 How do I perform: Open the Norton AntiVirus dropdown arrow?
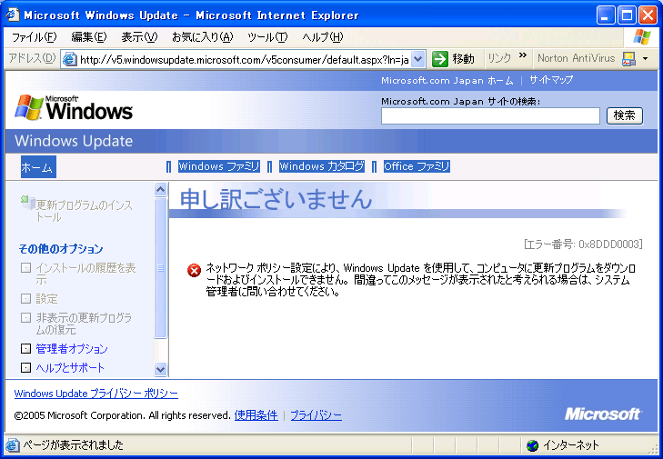click(645, 59)
